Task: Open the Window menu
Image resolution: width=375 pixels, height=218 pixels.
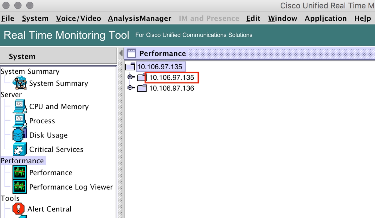Action: coord(283,18)
